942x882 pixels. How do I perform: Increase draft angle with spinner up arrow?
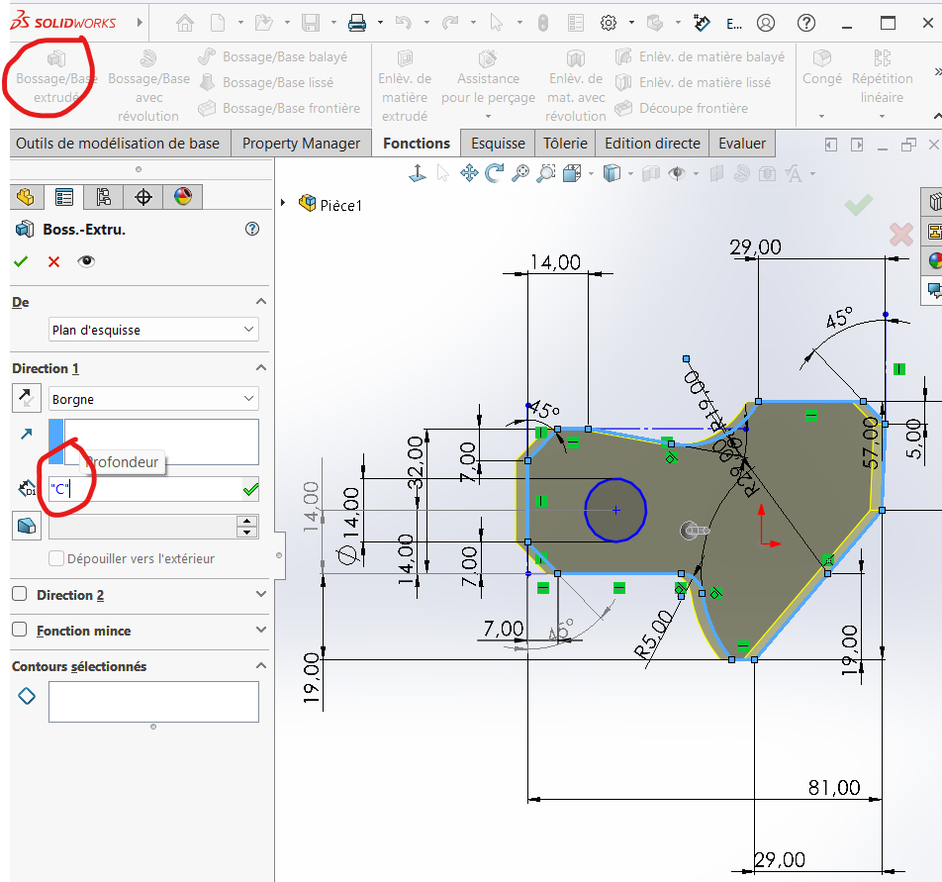[x=247, y=521]
